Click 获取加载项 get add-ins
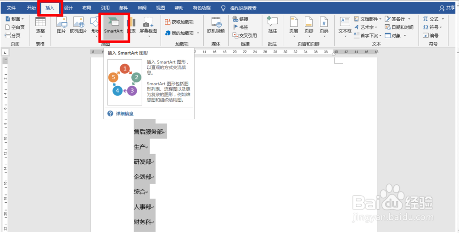Screen dimensions: 459x233 coord(179,22)
